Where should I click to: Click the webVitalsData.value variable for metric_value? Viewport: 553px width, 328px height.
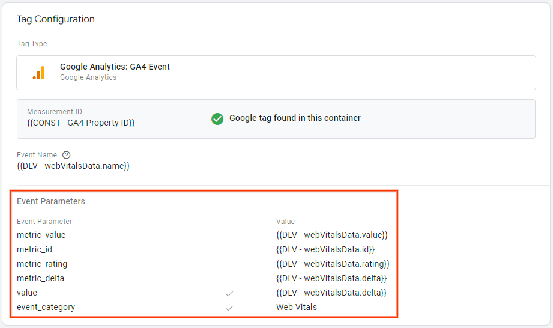click(332, 235)
